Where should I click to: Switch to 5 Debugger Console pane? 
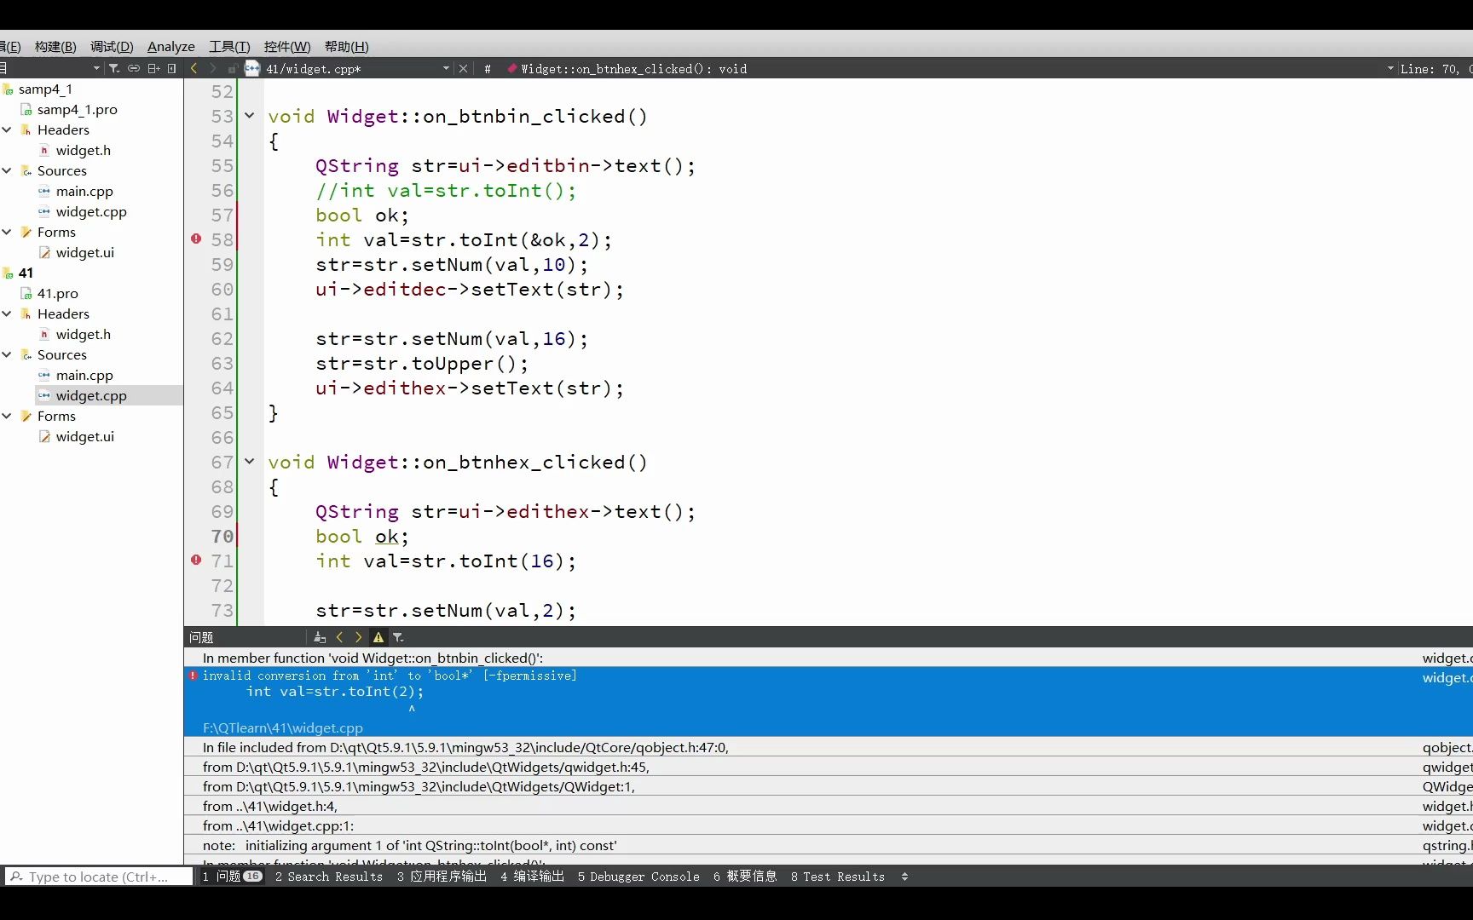point(638,876)
